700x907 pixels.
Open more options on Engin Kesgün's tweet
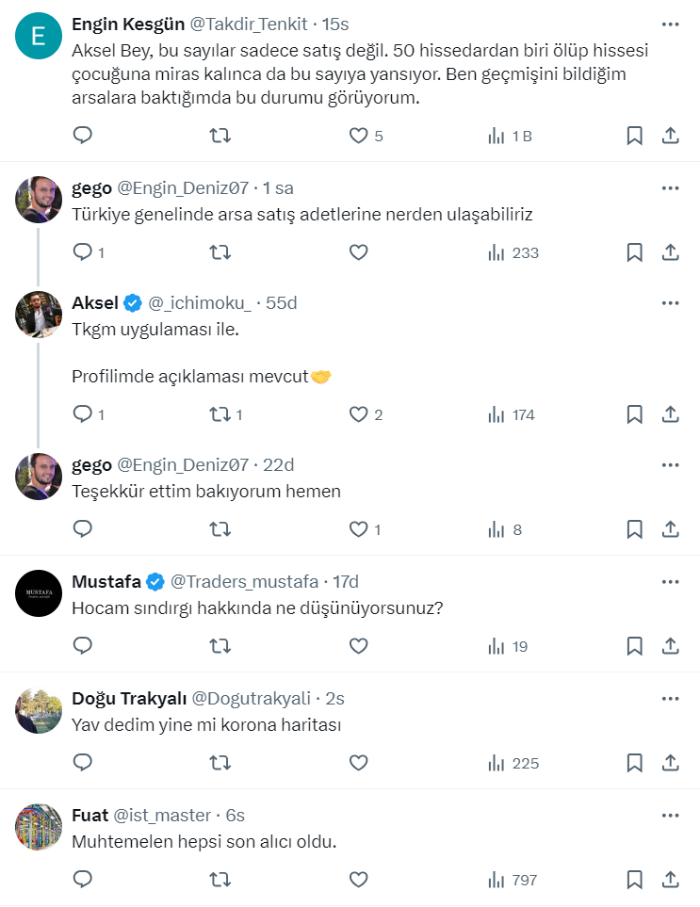click(670, 24)
